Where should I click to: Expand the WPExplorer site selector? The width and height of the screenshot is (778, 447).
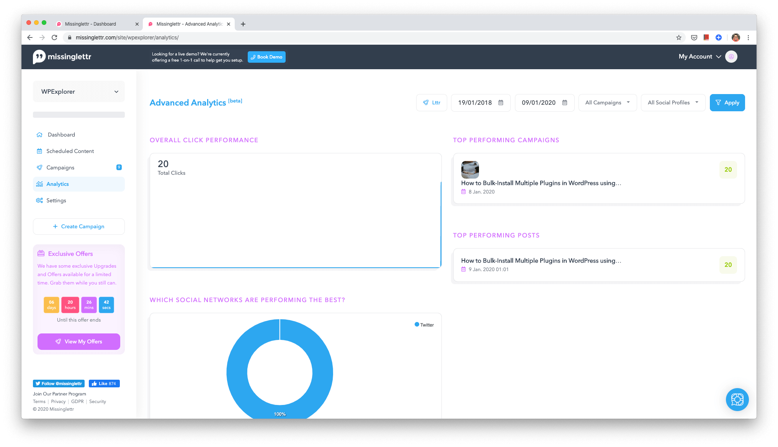point(79,91)
